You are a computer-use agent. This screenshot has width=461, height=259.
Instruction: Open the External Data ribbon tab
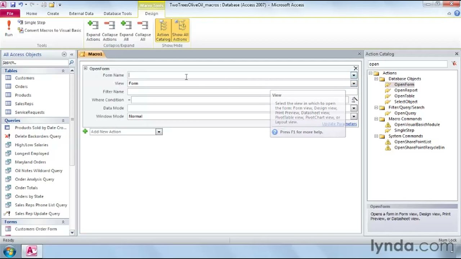coord(81,14)
